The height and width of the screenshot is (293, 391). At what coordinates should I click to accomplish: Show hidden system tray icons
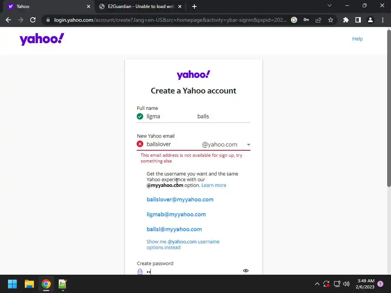pos(317,284)
